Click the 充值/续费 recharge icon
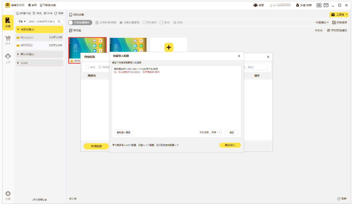Image resolution: width=354 pixels, height=206 pixels. tap(298, 5)
